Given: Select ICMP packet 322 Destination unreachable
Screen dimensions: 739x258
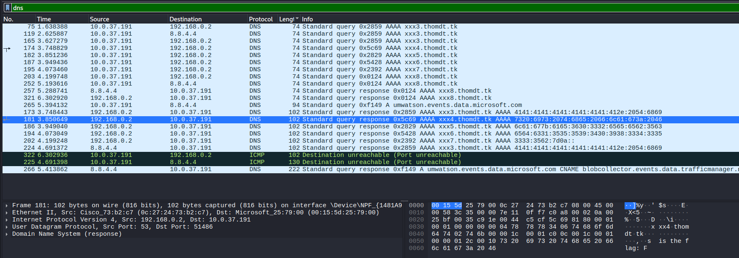Looking at the screenshot, I should (x=371, y=155).
